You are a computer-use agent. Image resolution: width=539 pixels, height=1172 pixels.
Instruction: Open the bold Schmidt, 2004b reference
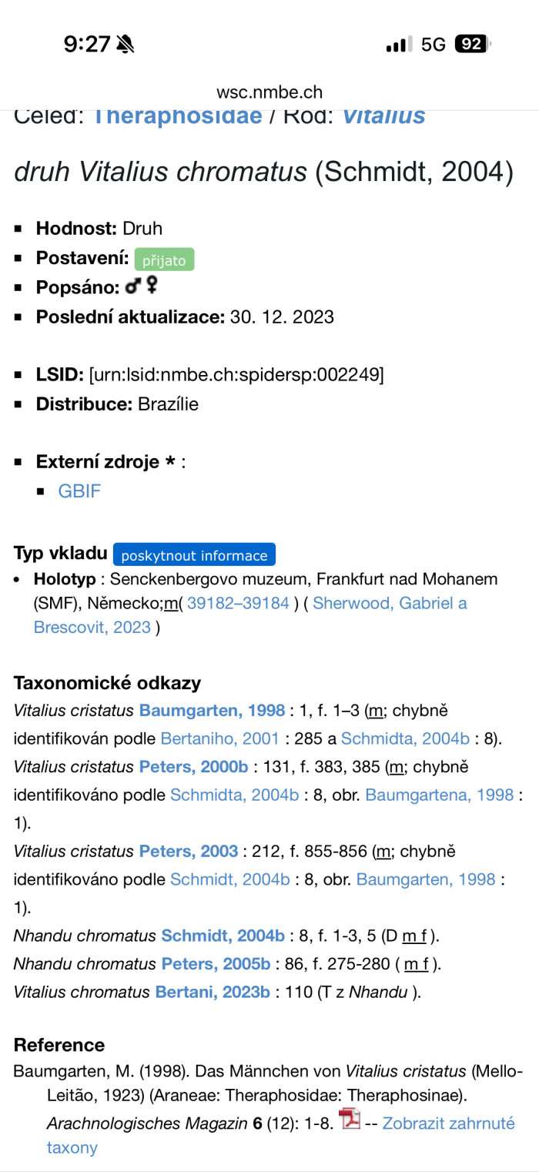(223, 936)
